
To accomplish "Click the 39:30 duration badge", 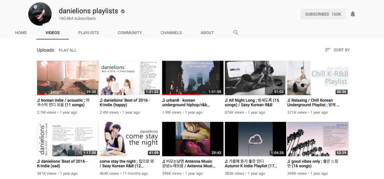I will (x=91, y=92).
